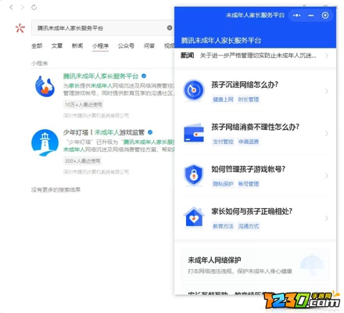Open the mini program more options menu
Image resolution: width=344 pixels, height=313 pixels.
[296, 16]
